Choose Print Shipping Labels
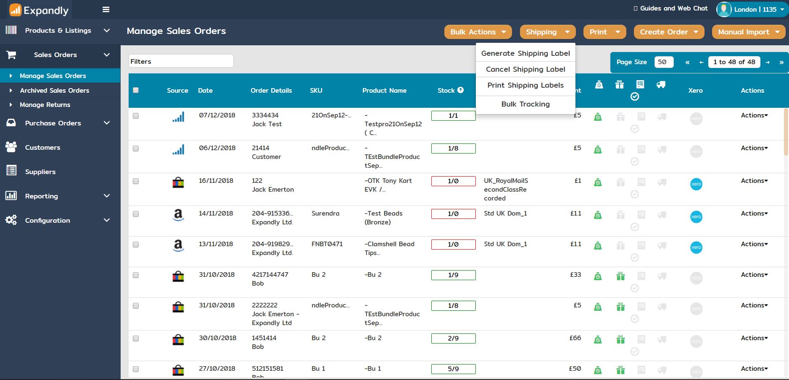789x380 pixels. click(525, 85)
